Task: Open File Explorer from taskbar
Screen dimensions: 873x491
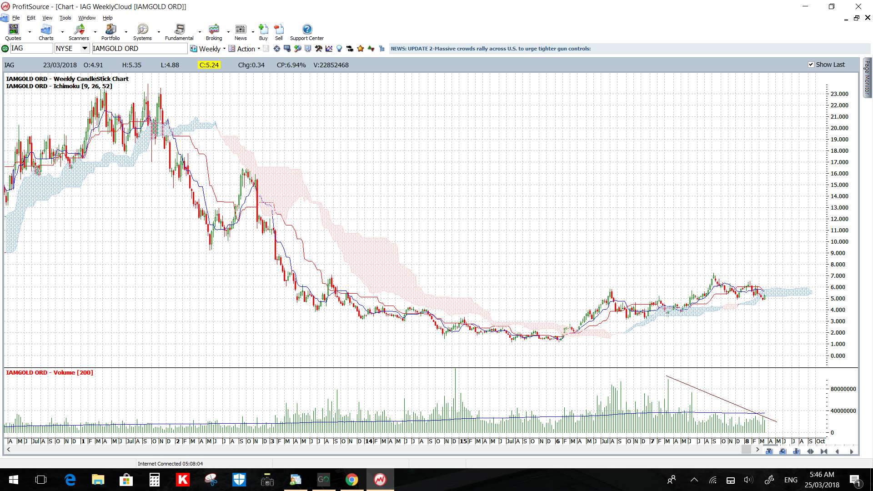Action: pyautogui.click(x=98, y=480)
